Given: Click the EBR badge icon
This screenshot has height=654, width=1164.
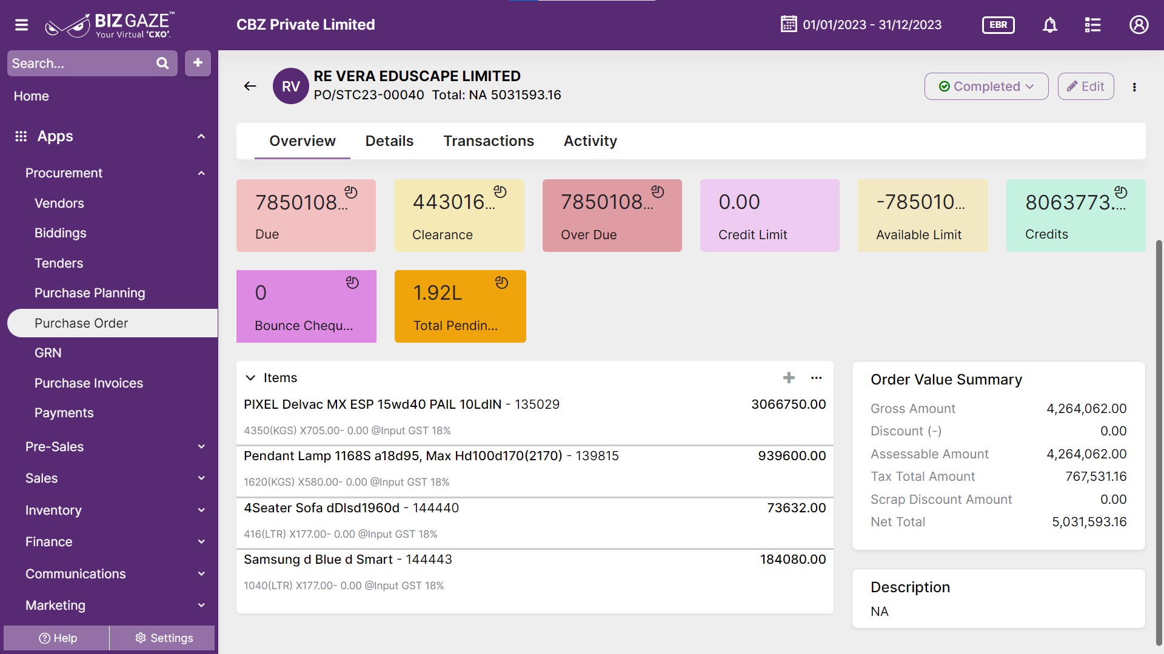Looking at the screenshot, I should 998,25.
